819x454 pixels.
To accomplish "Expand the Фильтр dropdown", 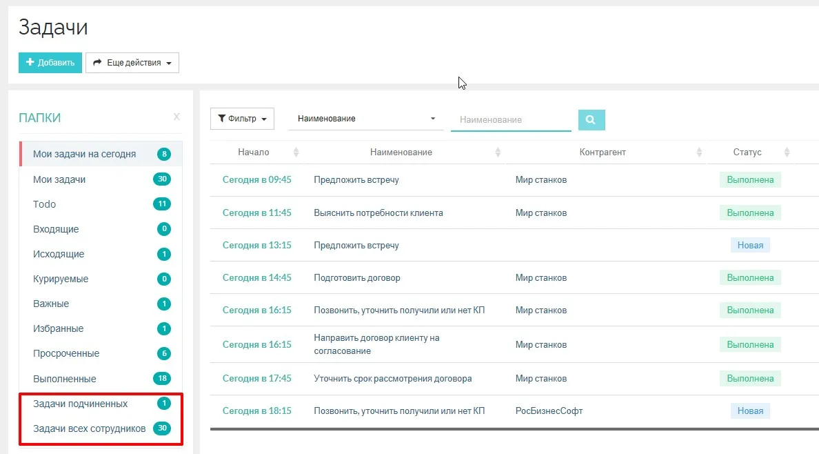I will (242, 119).
